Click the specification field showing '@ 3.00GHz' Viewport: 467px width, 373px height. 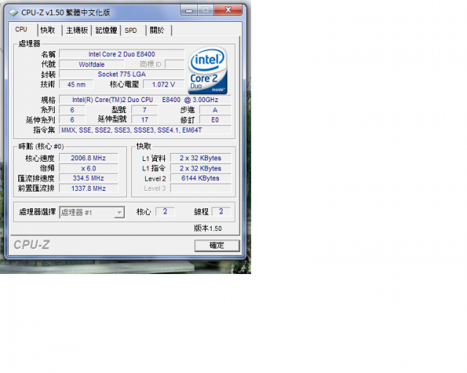[145, 100]
